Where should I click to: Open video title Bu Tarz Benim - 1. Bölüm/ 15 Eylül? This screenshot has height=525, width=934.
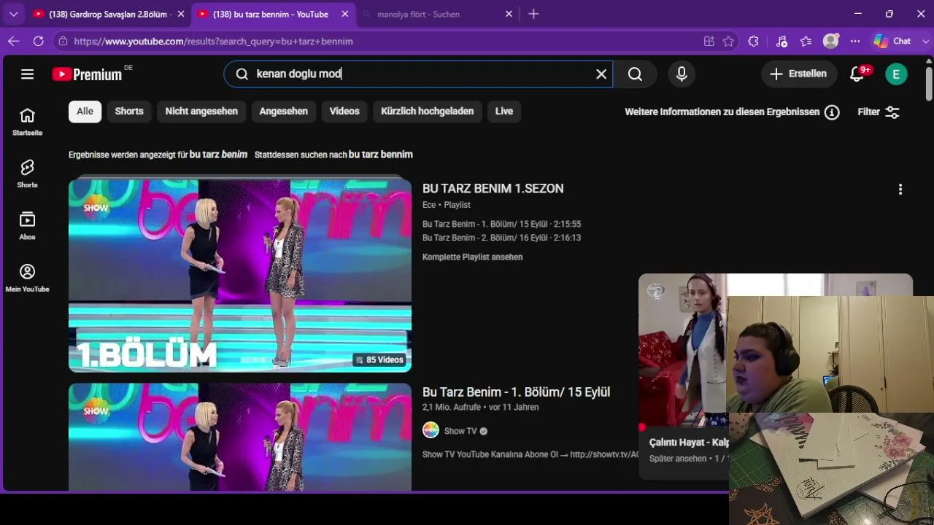[x=517, y=392]
